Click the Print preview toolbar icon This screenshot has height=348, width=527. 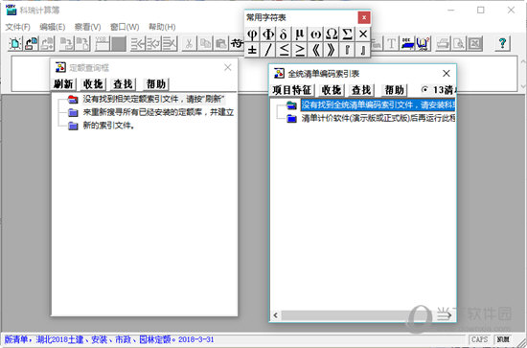[x=459, y=44]
